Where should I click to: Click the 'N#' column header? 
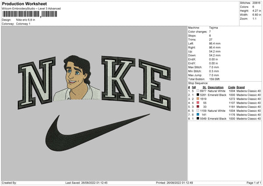coord(194,87)
